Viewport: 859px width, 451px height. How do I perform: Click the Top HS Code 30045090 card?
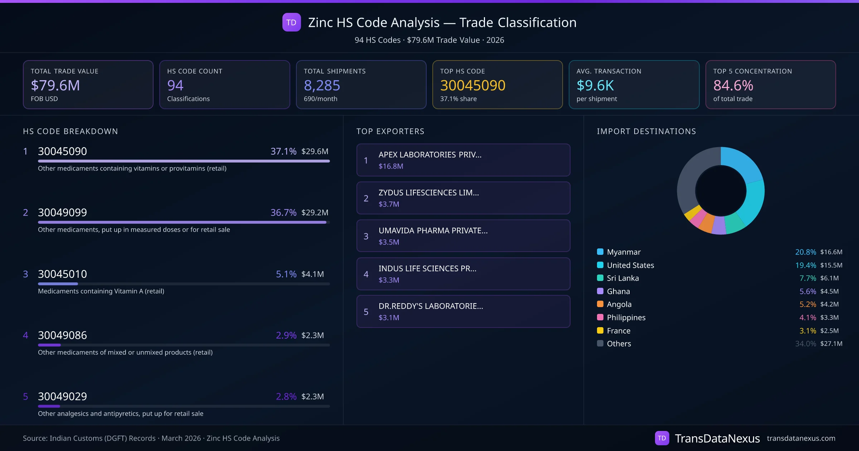497,84
